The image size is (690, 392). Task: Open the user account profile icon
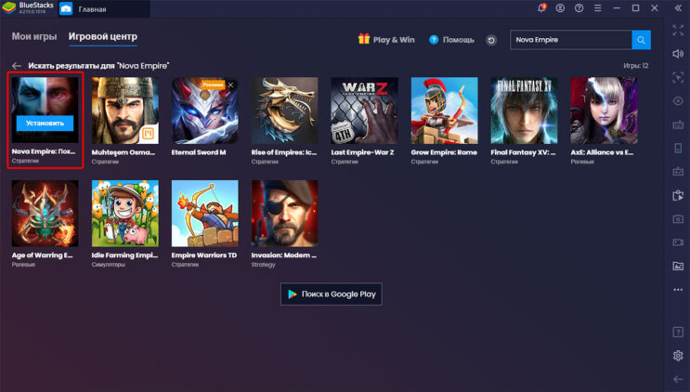(x=560, y=8)
